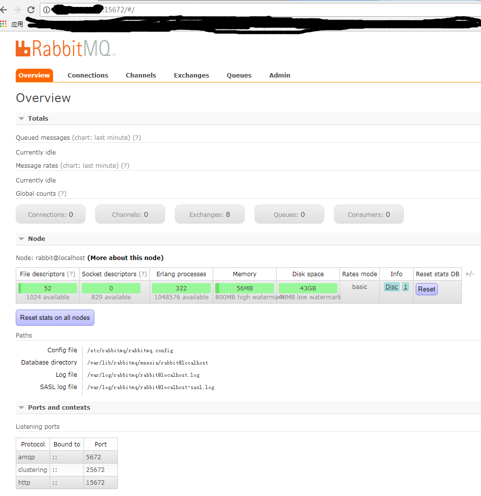Click the Memory 56MB usage bar
This screenshot has width=481, height=496.
click(245, 288)
